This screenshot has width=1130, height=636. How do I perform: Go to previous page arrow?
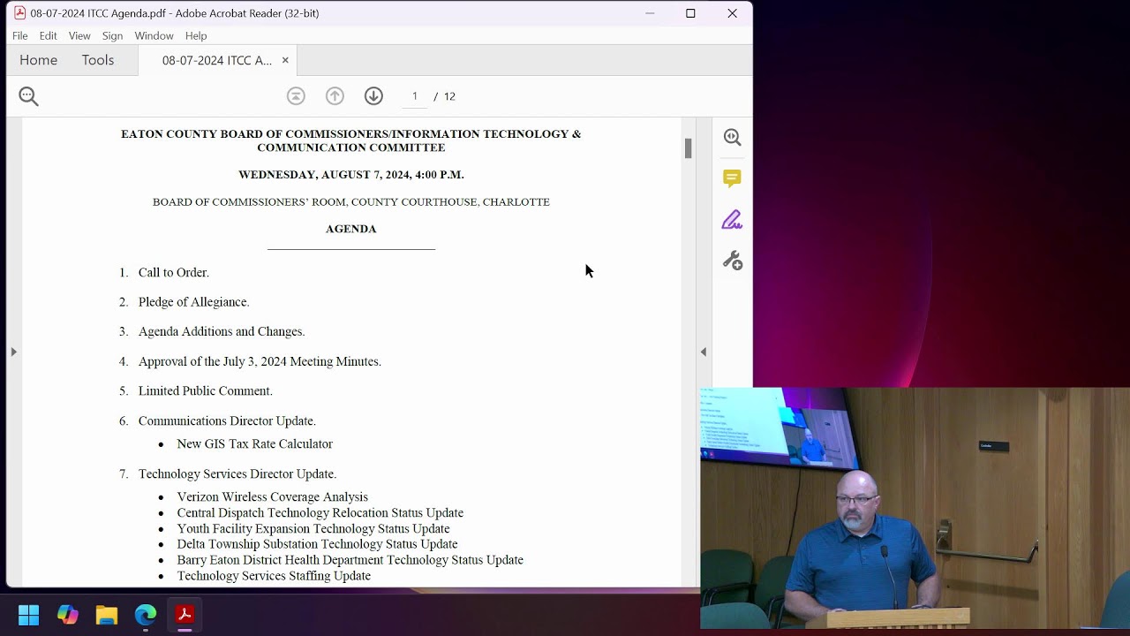coord(335,96)
